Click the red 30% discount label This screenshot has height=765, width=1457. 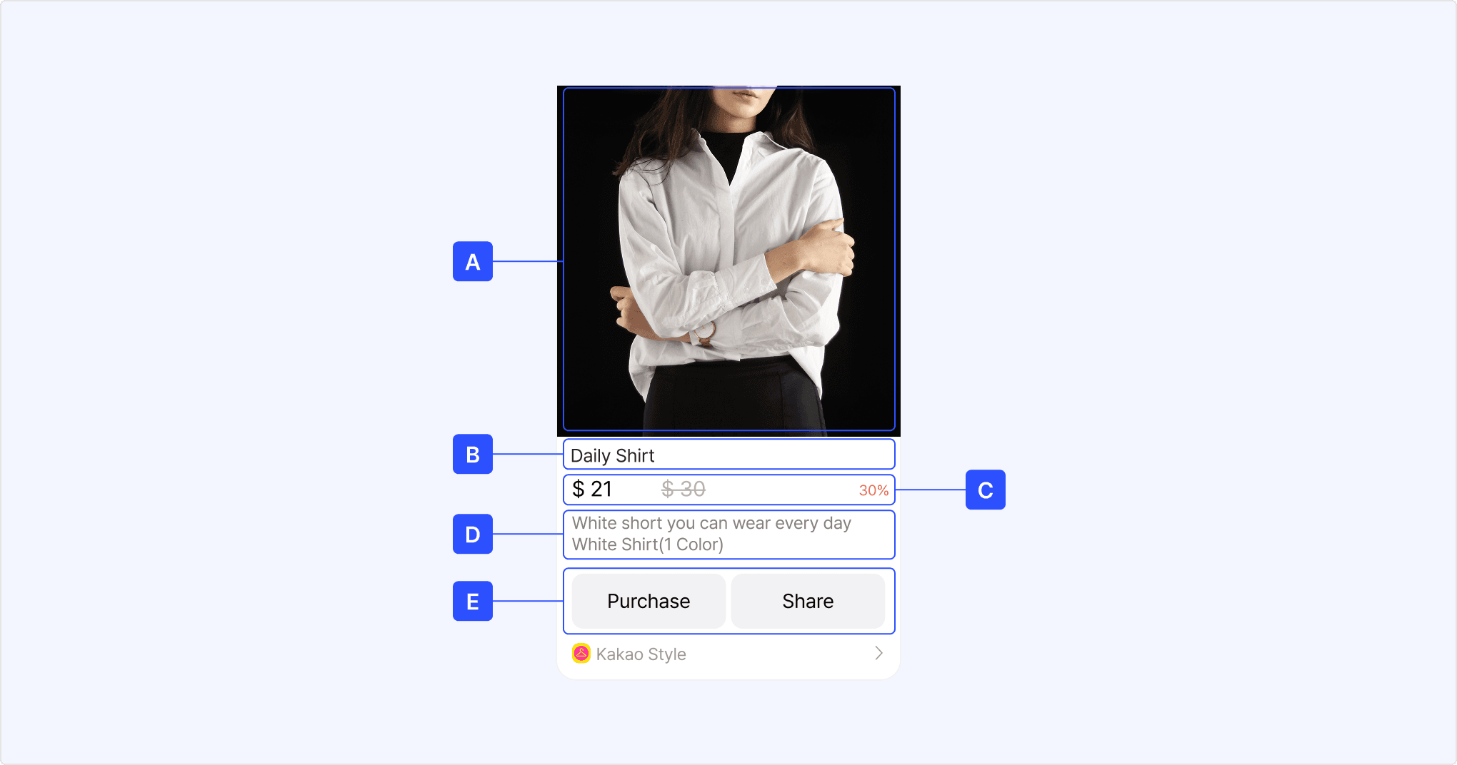pyautogui.click(x=873, y=490)
